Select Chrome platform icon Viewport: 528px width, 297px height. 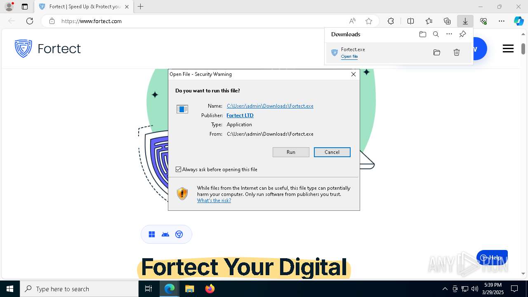click(x=179, y=234)
